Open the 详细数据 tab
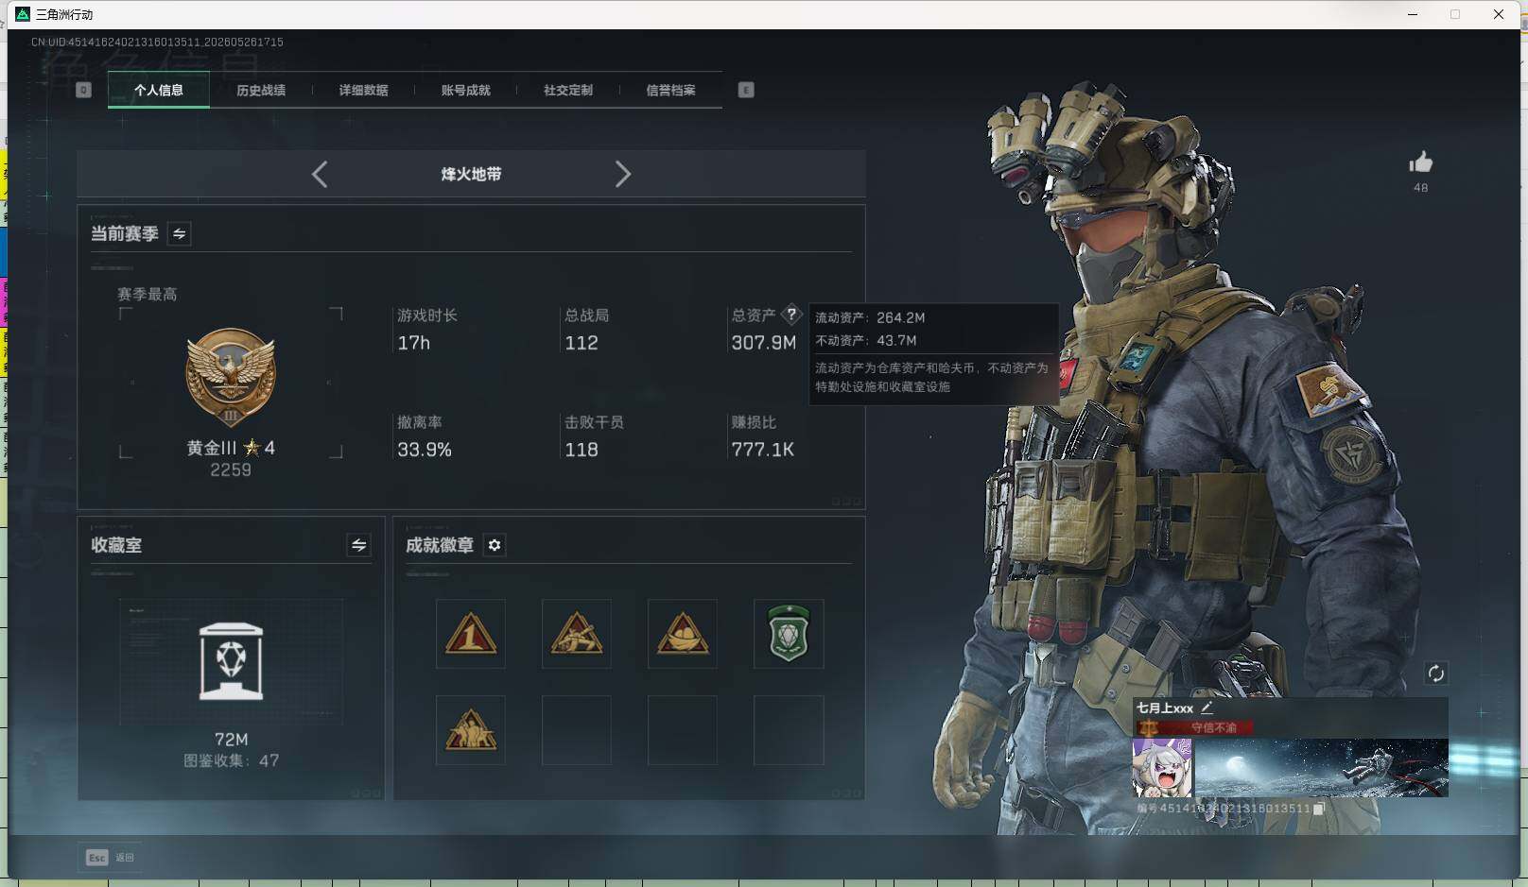Screen dimensions: 1528x887 point(363,91)
